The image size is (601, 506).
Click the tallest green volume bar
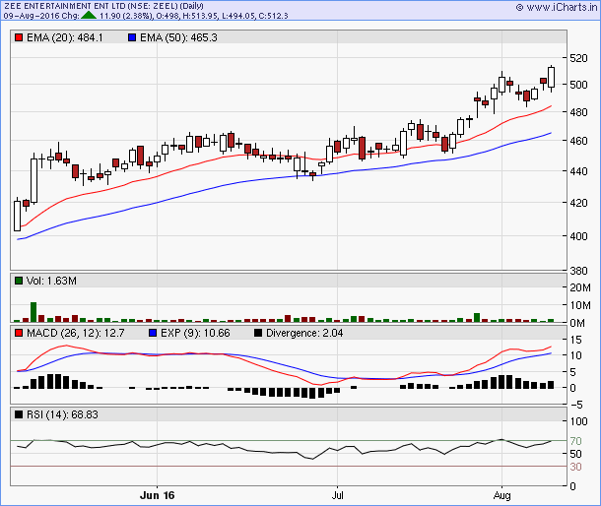coord(33,312)
